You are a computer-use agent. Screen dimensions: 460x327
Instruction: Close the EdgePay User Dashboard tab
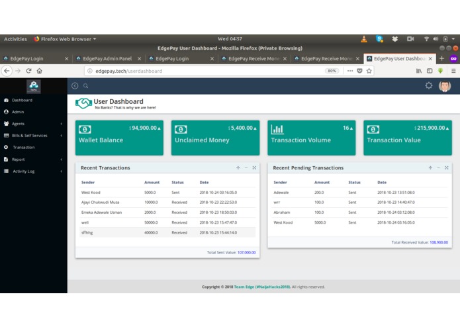point(430,59)
